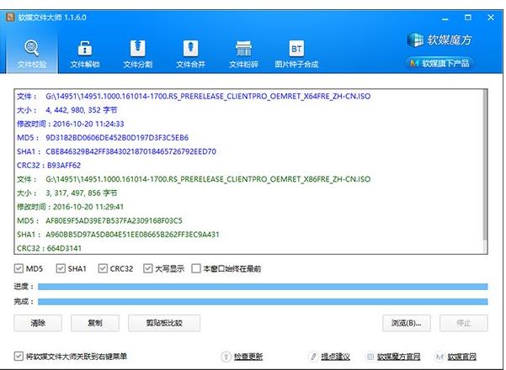Click the 提点建议 pencil icon
This screenshot has width=506, height=370.
313,357
